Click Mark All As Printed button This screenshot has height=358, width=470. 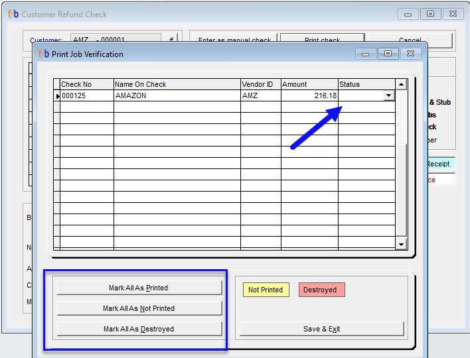139,288
